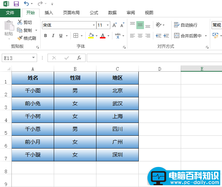Open the 宋体 font name dropdown
This screenshot has height=187, width=222.
pos(94,25)
